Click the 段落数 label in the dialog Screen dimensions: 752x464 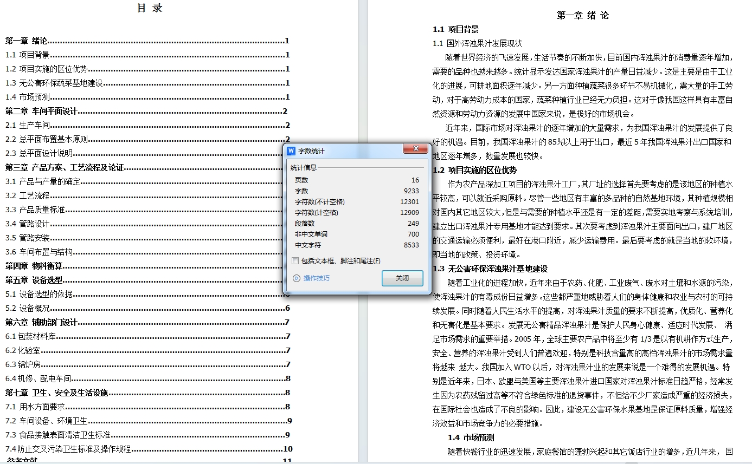pyautogui.click(x=305, y=224)
